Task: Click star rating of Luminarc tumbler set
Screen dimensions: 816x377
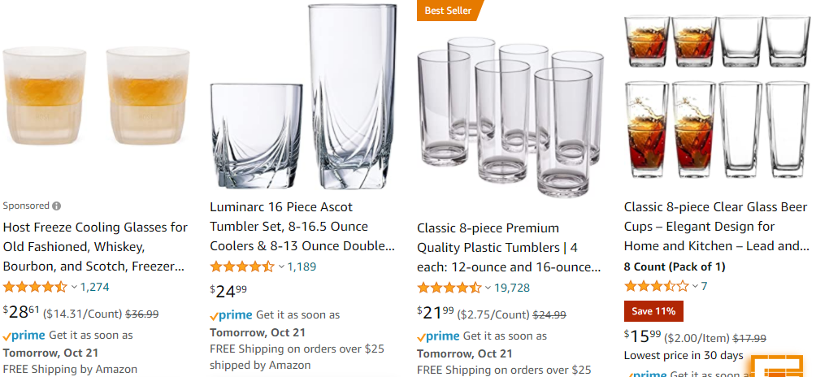Action: pos(242,266)
